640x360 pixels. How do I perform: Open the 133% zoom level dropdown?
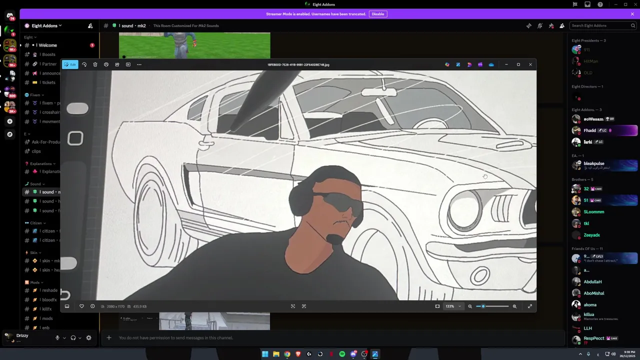click(x=453, y=306)
